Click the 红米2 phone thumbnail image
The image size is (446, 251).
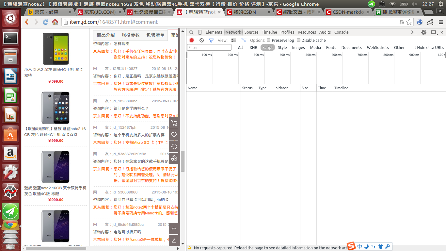pos(56,48)
